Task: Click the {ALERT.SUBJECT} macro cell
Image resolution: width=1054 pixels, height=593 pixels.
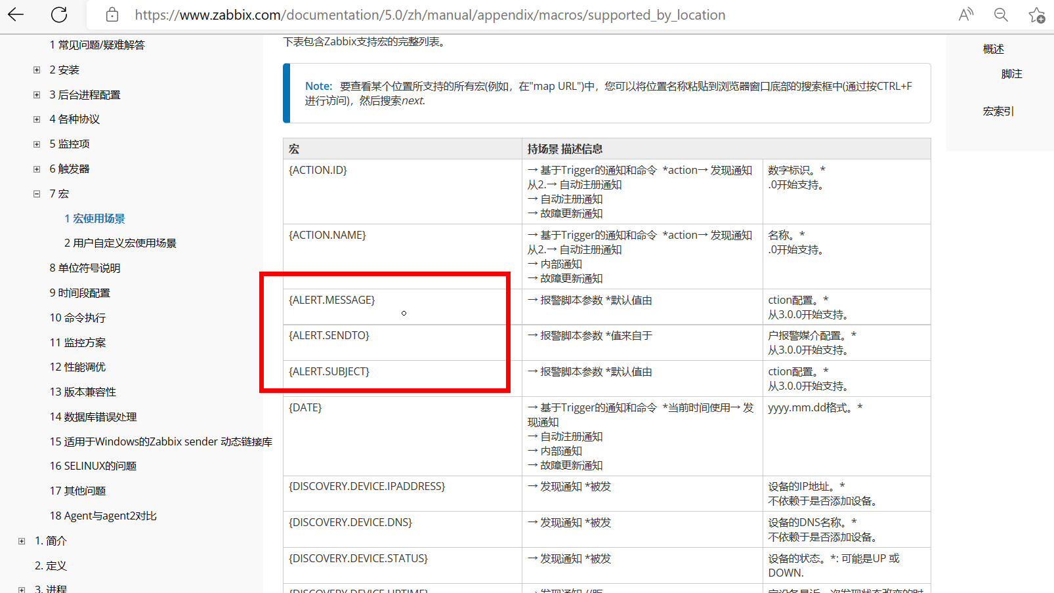Action: point(402,378)
